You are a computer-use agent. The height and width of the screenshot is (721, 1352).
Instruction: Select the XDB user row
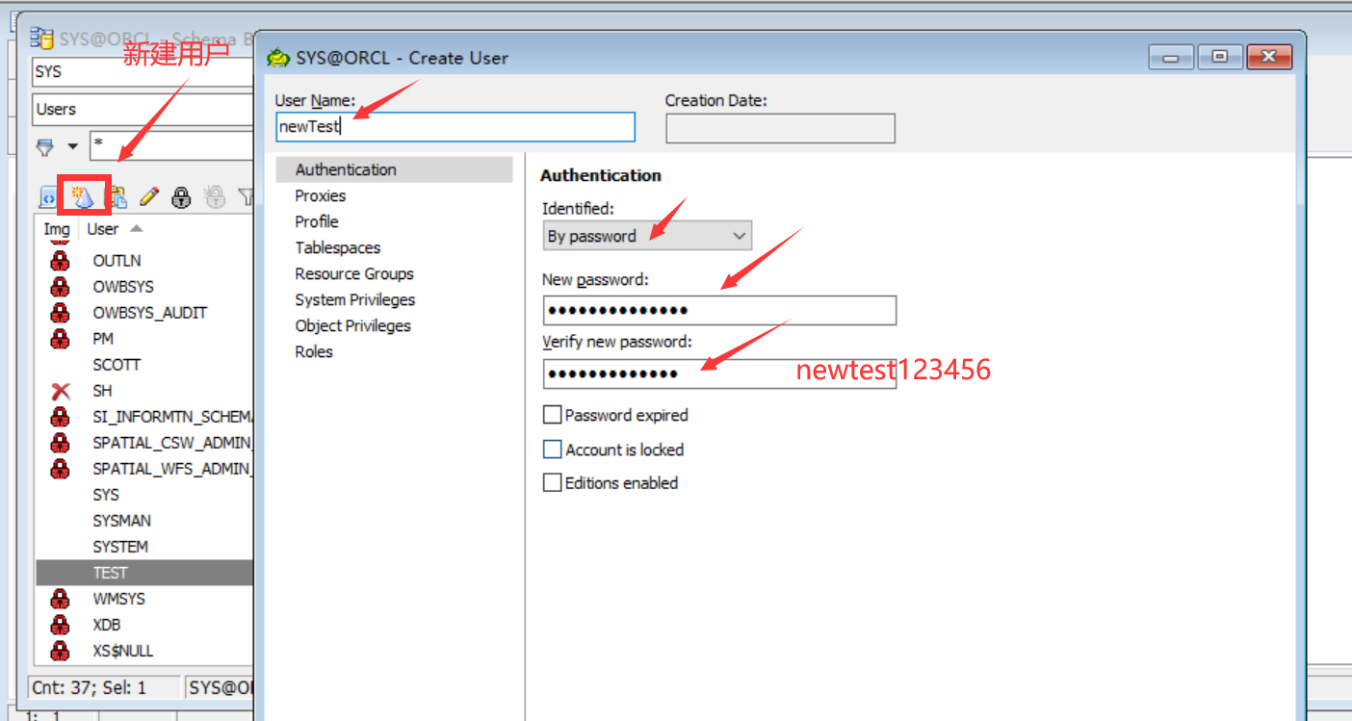[144, 625]
